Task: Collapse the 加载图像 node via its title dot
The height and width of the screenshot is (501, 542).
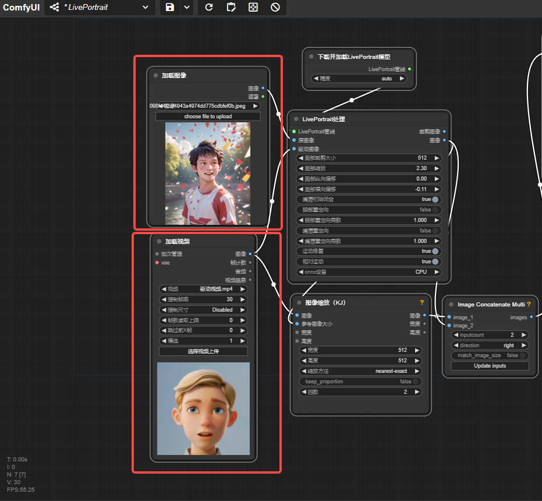Action: (x=155, y=75)
